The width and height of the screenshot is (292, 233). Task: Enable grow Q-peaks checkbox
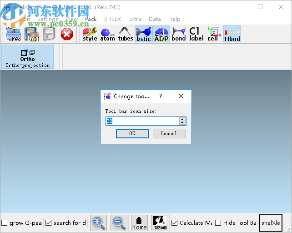coord(5,223)
